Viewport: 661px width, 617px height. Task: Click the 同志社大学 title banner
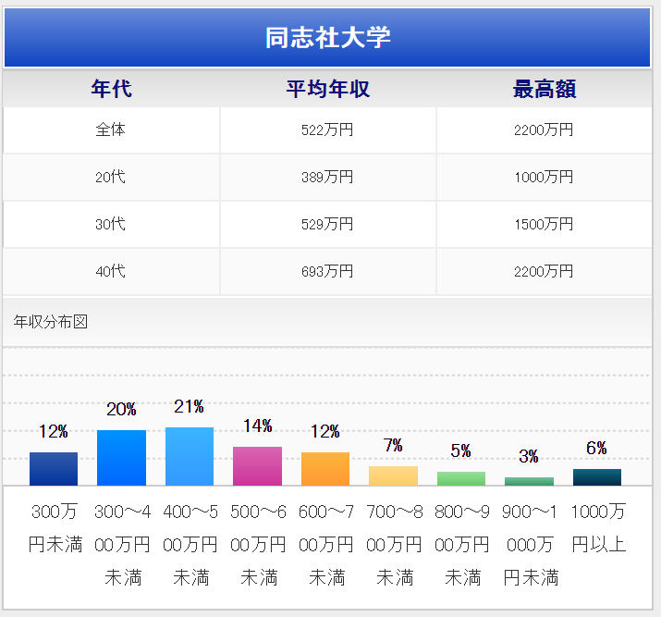328,37
